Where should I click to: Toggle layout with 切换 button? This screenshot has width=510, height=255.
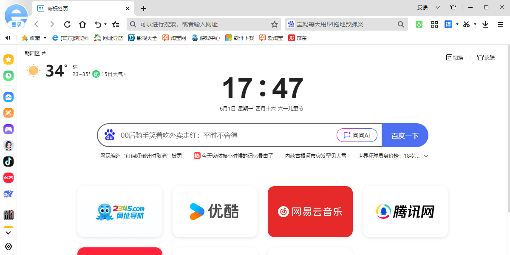coord(454,57)
